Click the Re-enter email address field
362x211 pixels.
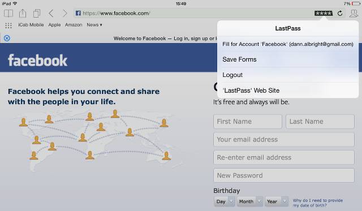point(284,157)
